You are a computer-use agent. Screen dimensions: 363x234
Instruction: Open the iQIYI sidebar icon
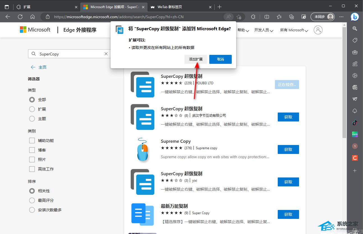[x=355, y=134]
